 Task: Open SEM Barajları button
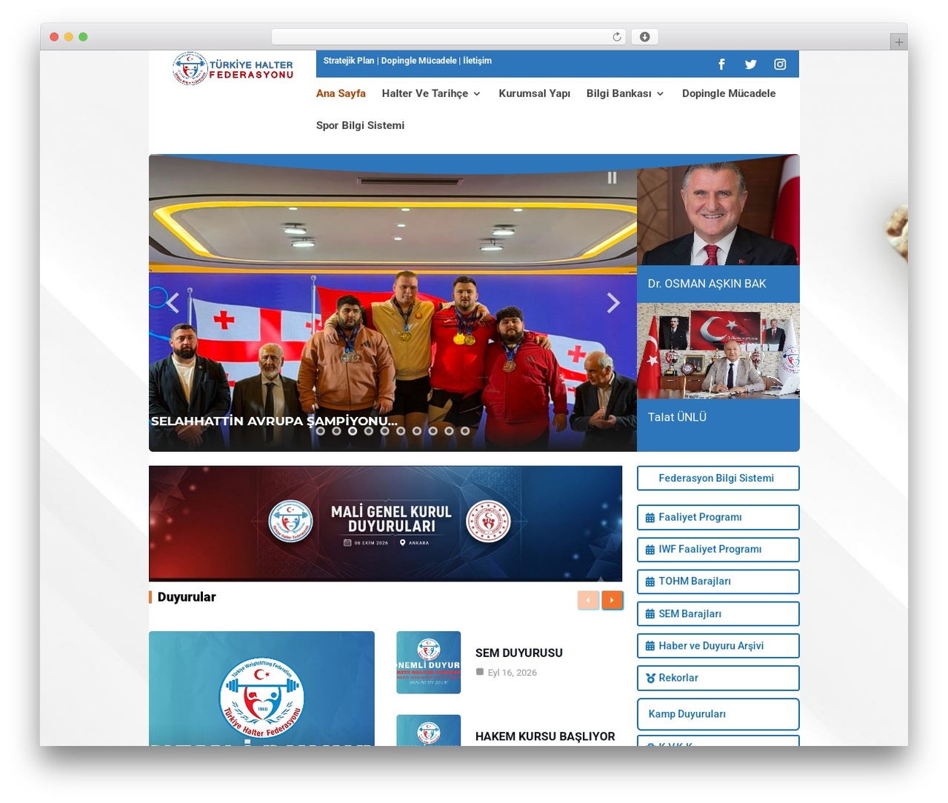pyautogui.click(x=718, y=614)
